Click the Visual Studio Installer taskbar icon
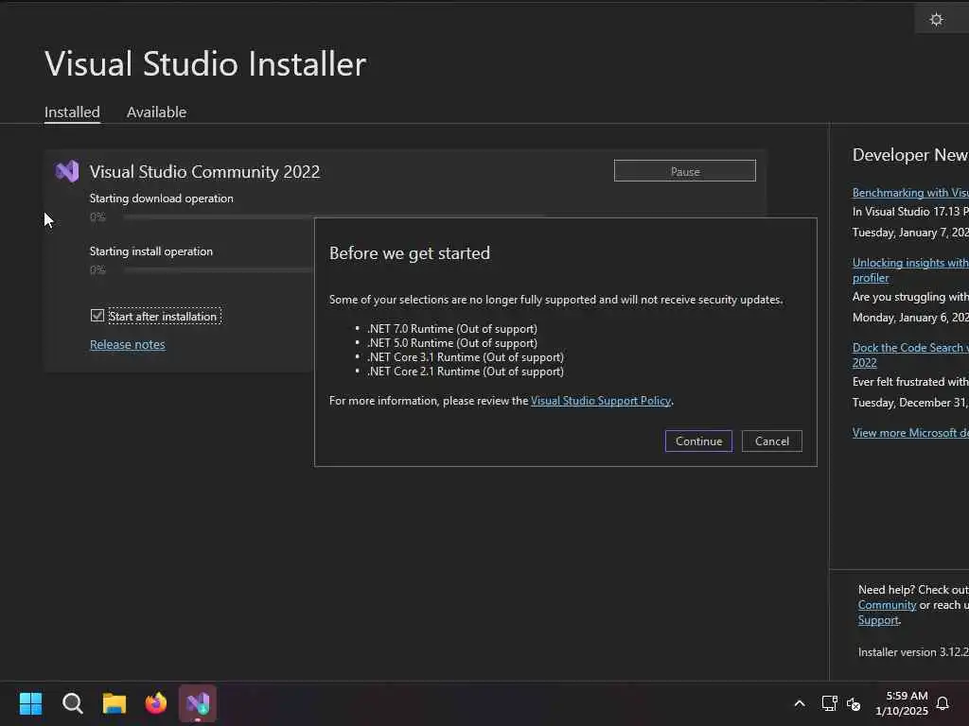Screen dimensions: 969x726 198,703
